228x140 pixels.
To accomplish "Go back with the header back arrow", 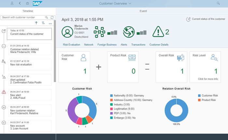I will pos(20,3).
